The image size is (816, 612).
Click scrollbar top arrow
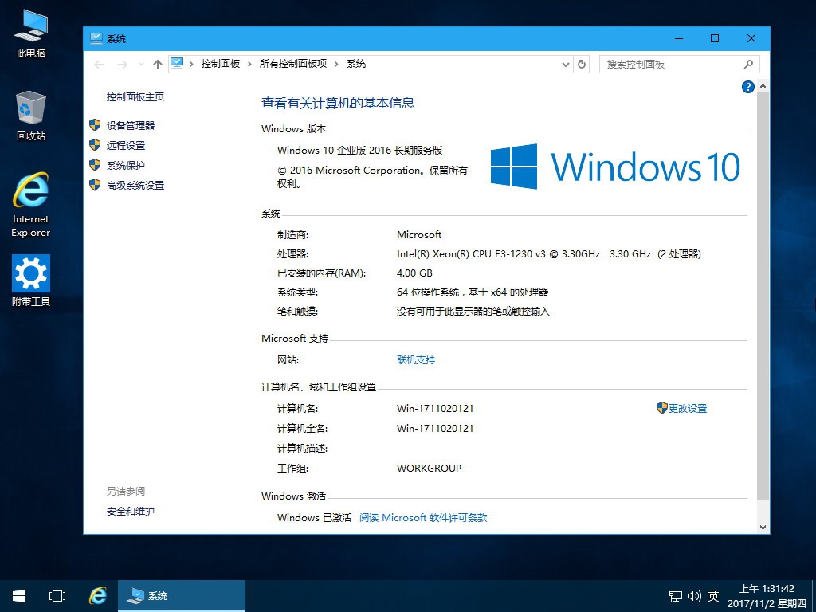tap(763, 86)
